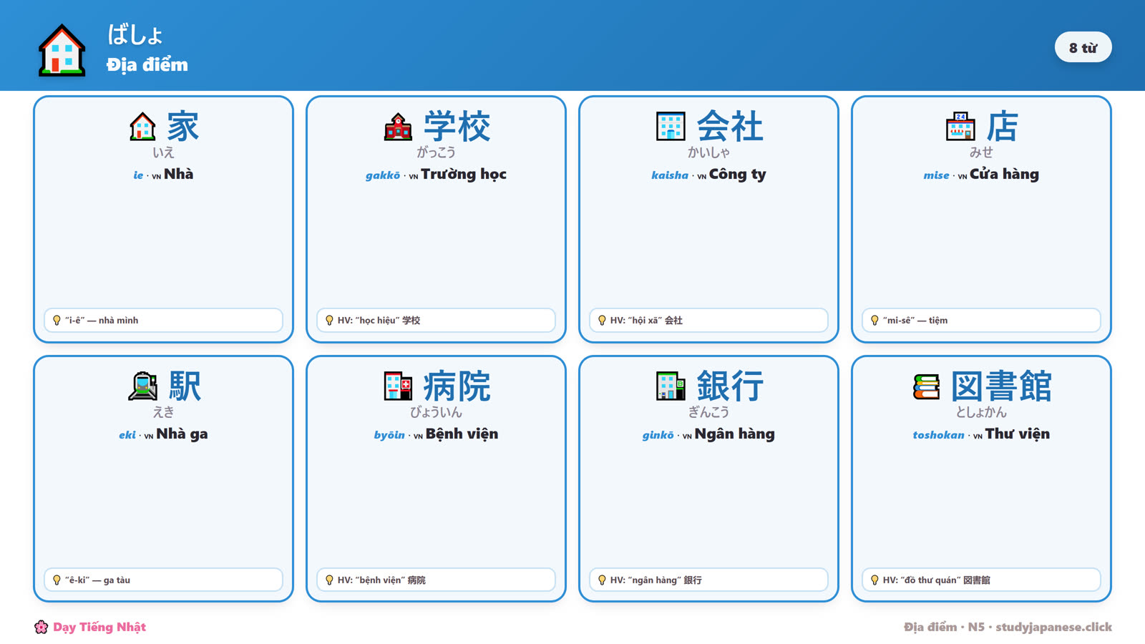The image size is (1145, 644).
Task: Click the 'Địa điểm' header title
Action: click(x=147, y=64)
